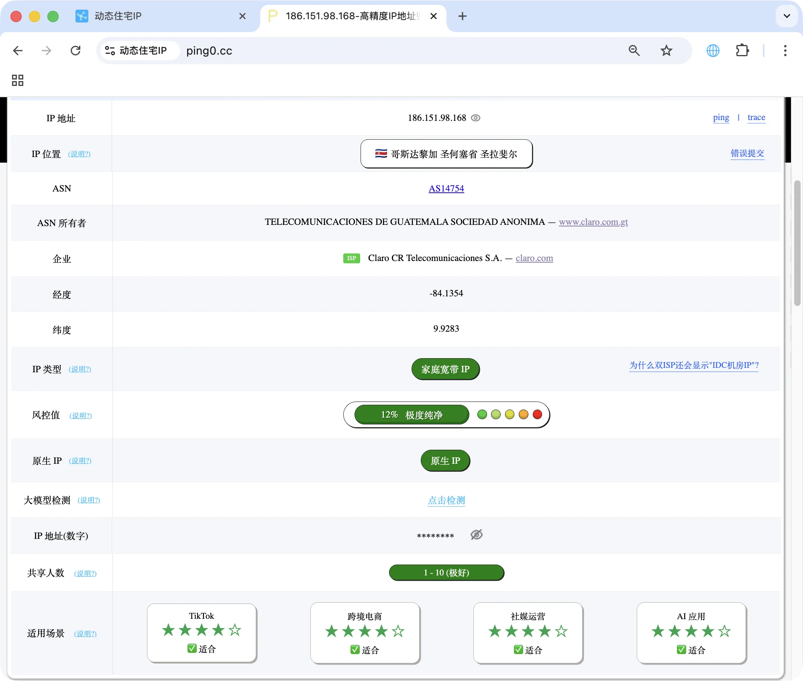
Task: Toggle IP address visibility eye icon
Action: pyautogui.click(x=475, y=118)
